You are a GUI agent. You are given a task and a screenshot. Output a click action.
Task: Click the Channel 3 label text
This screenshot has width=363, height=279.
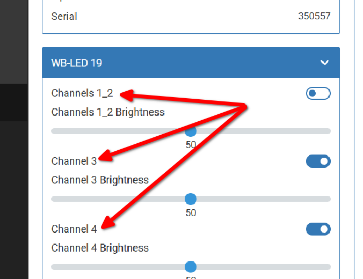[x=74, y=161]
